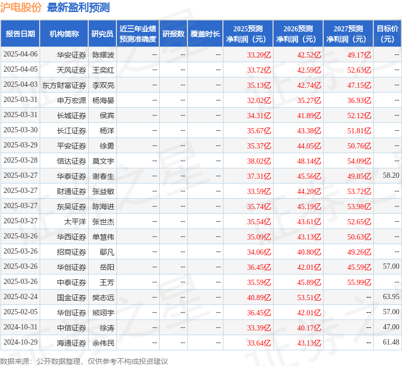Click researcher 徐勇
This screenshot has width=402, height=366.
107,146
